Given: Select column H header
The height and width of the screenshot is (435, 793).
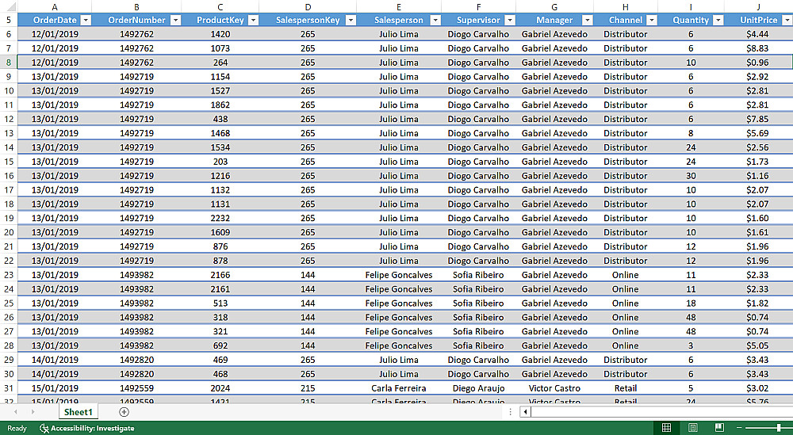Looking at the screenshot, I should [626, 7].
